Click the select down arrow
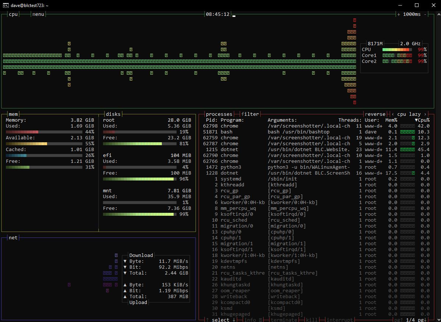This screenshot has width=441, height=322. click(234, 320)
